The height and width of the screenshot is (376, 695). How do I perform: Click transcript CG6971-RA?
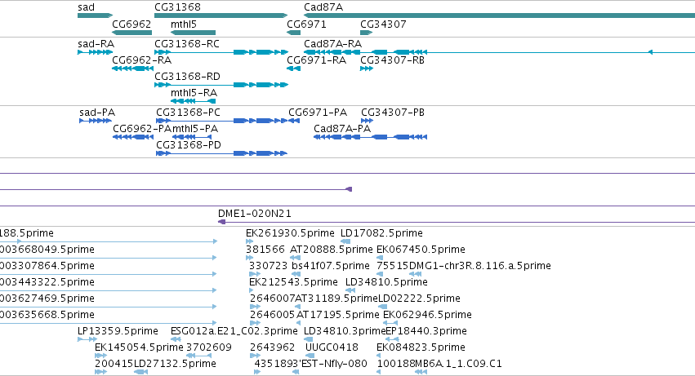click(x=317, y=60)
